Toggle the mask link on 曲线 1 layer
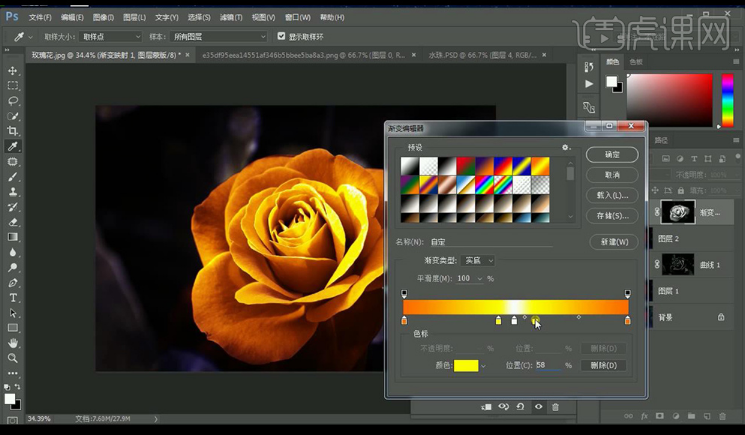 (657, 264)
